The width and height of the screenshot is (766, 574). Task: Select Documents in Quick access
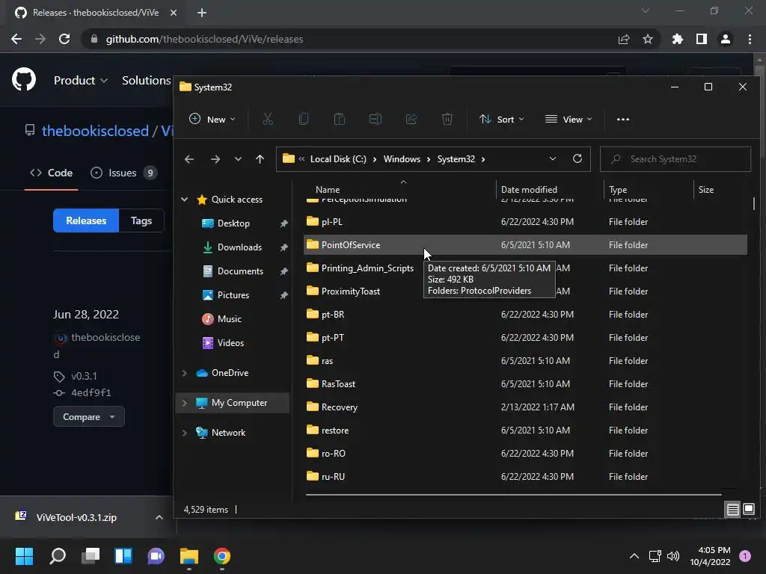[x=240, y=271]
